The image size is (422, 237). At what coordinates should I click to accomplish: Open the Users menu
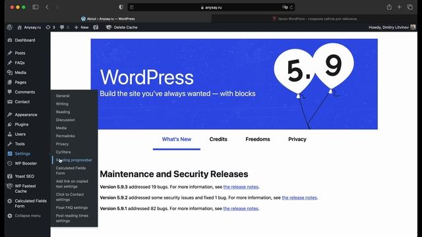pyautogui.click(x=20, y=134)
